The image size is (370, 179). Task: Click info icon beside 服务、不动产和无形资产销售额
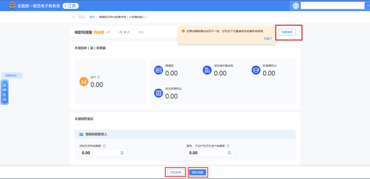click(x=228, y=146)
